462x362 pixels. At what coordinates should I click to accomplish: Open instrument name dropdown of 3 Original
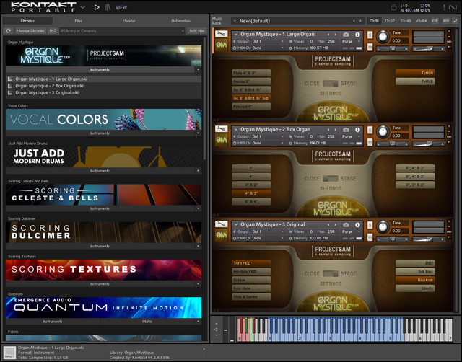[236, 224]
